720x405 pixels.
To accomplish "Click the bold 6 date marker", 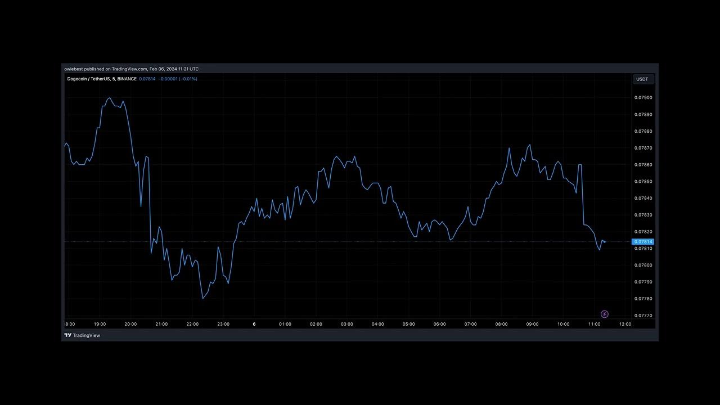I will pyautogui.click(x=254, y=325).
